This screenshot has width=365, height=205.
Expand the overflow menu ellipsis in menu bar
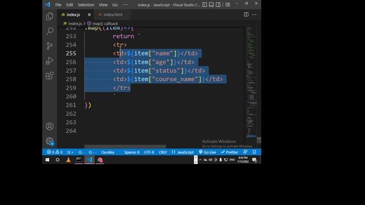click(x=125, y=5)
